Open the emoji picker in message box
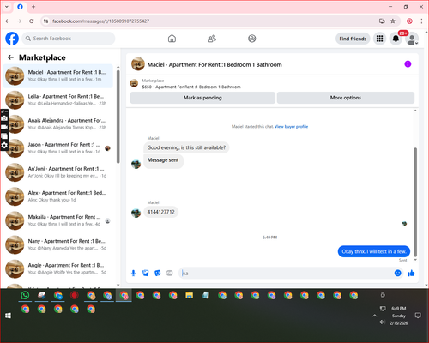The image size is (429, 343). pos(397,273)
